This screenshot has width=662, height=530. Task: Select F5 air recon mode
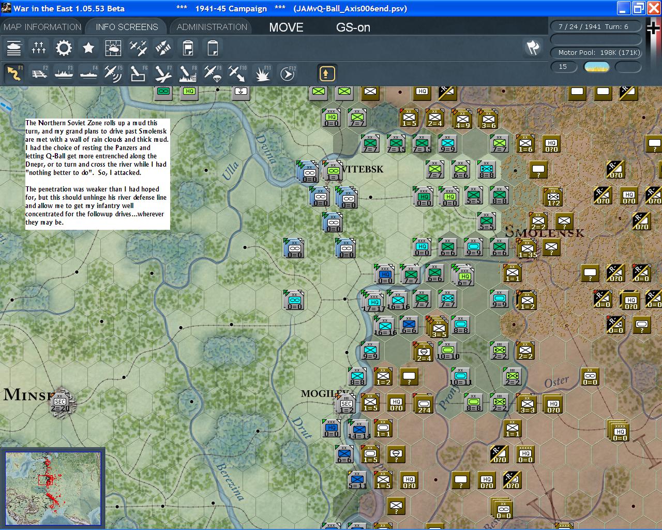(x=113, y=73)
